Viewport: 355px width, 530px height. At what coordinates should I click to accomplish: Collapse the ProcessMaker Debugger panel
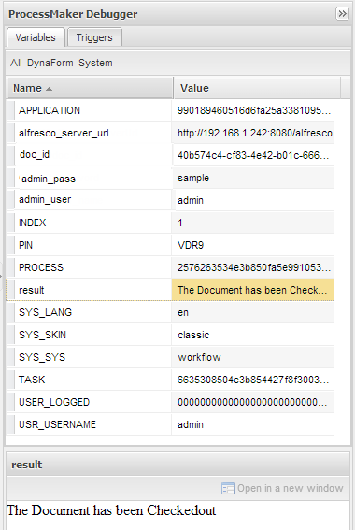(342, 14)
